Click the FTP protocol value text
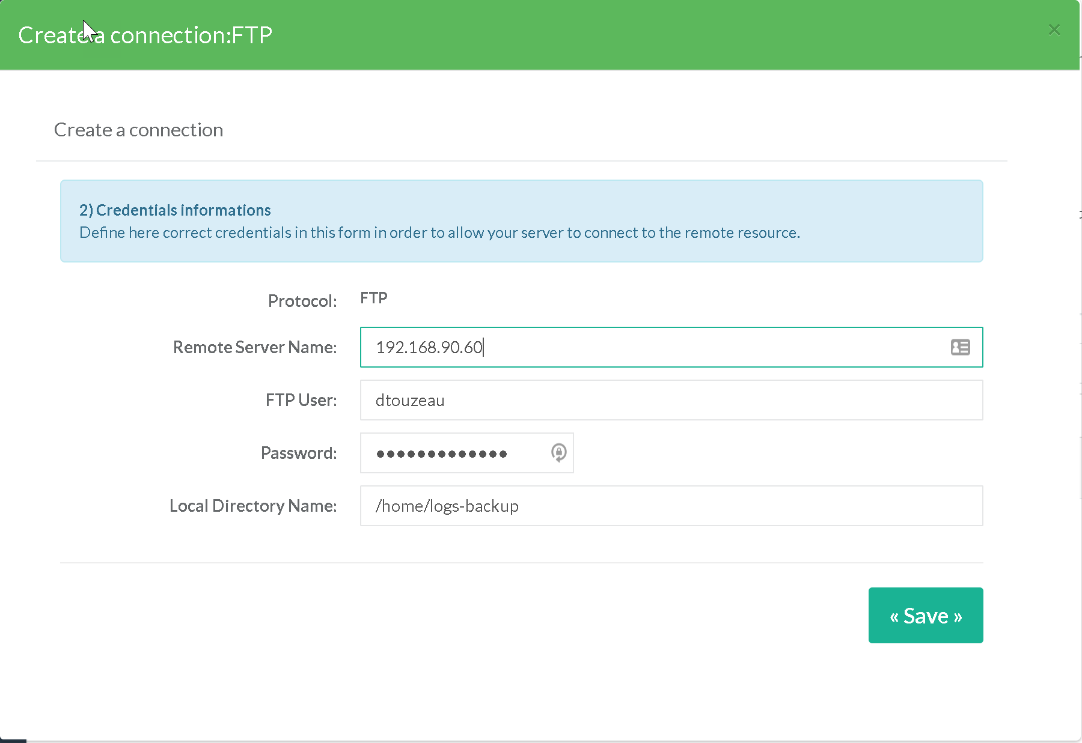 coord(373,299)
